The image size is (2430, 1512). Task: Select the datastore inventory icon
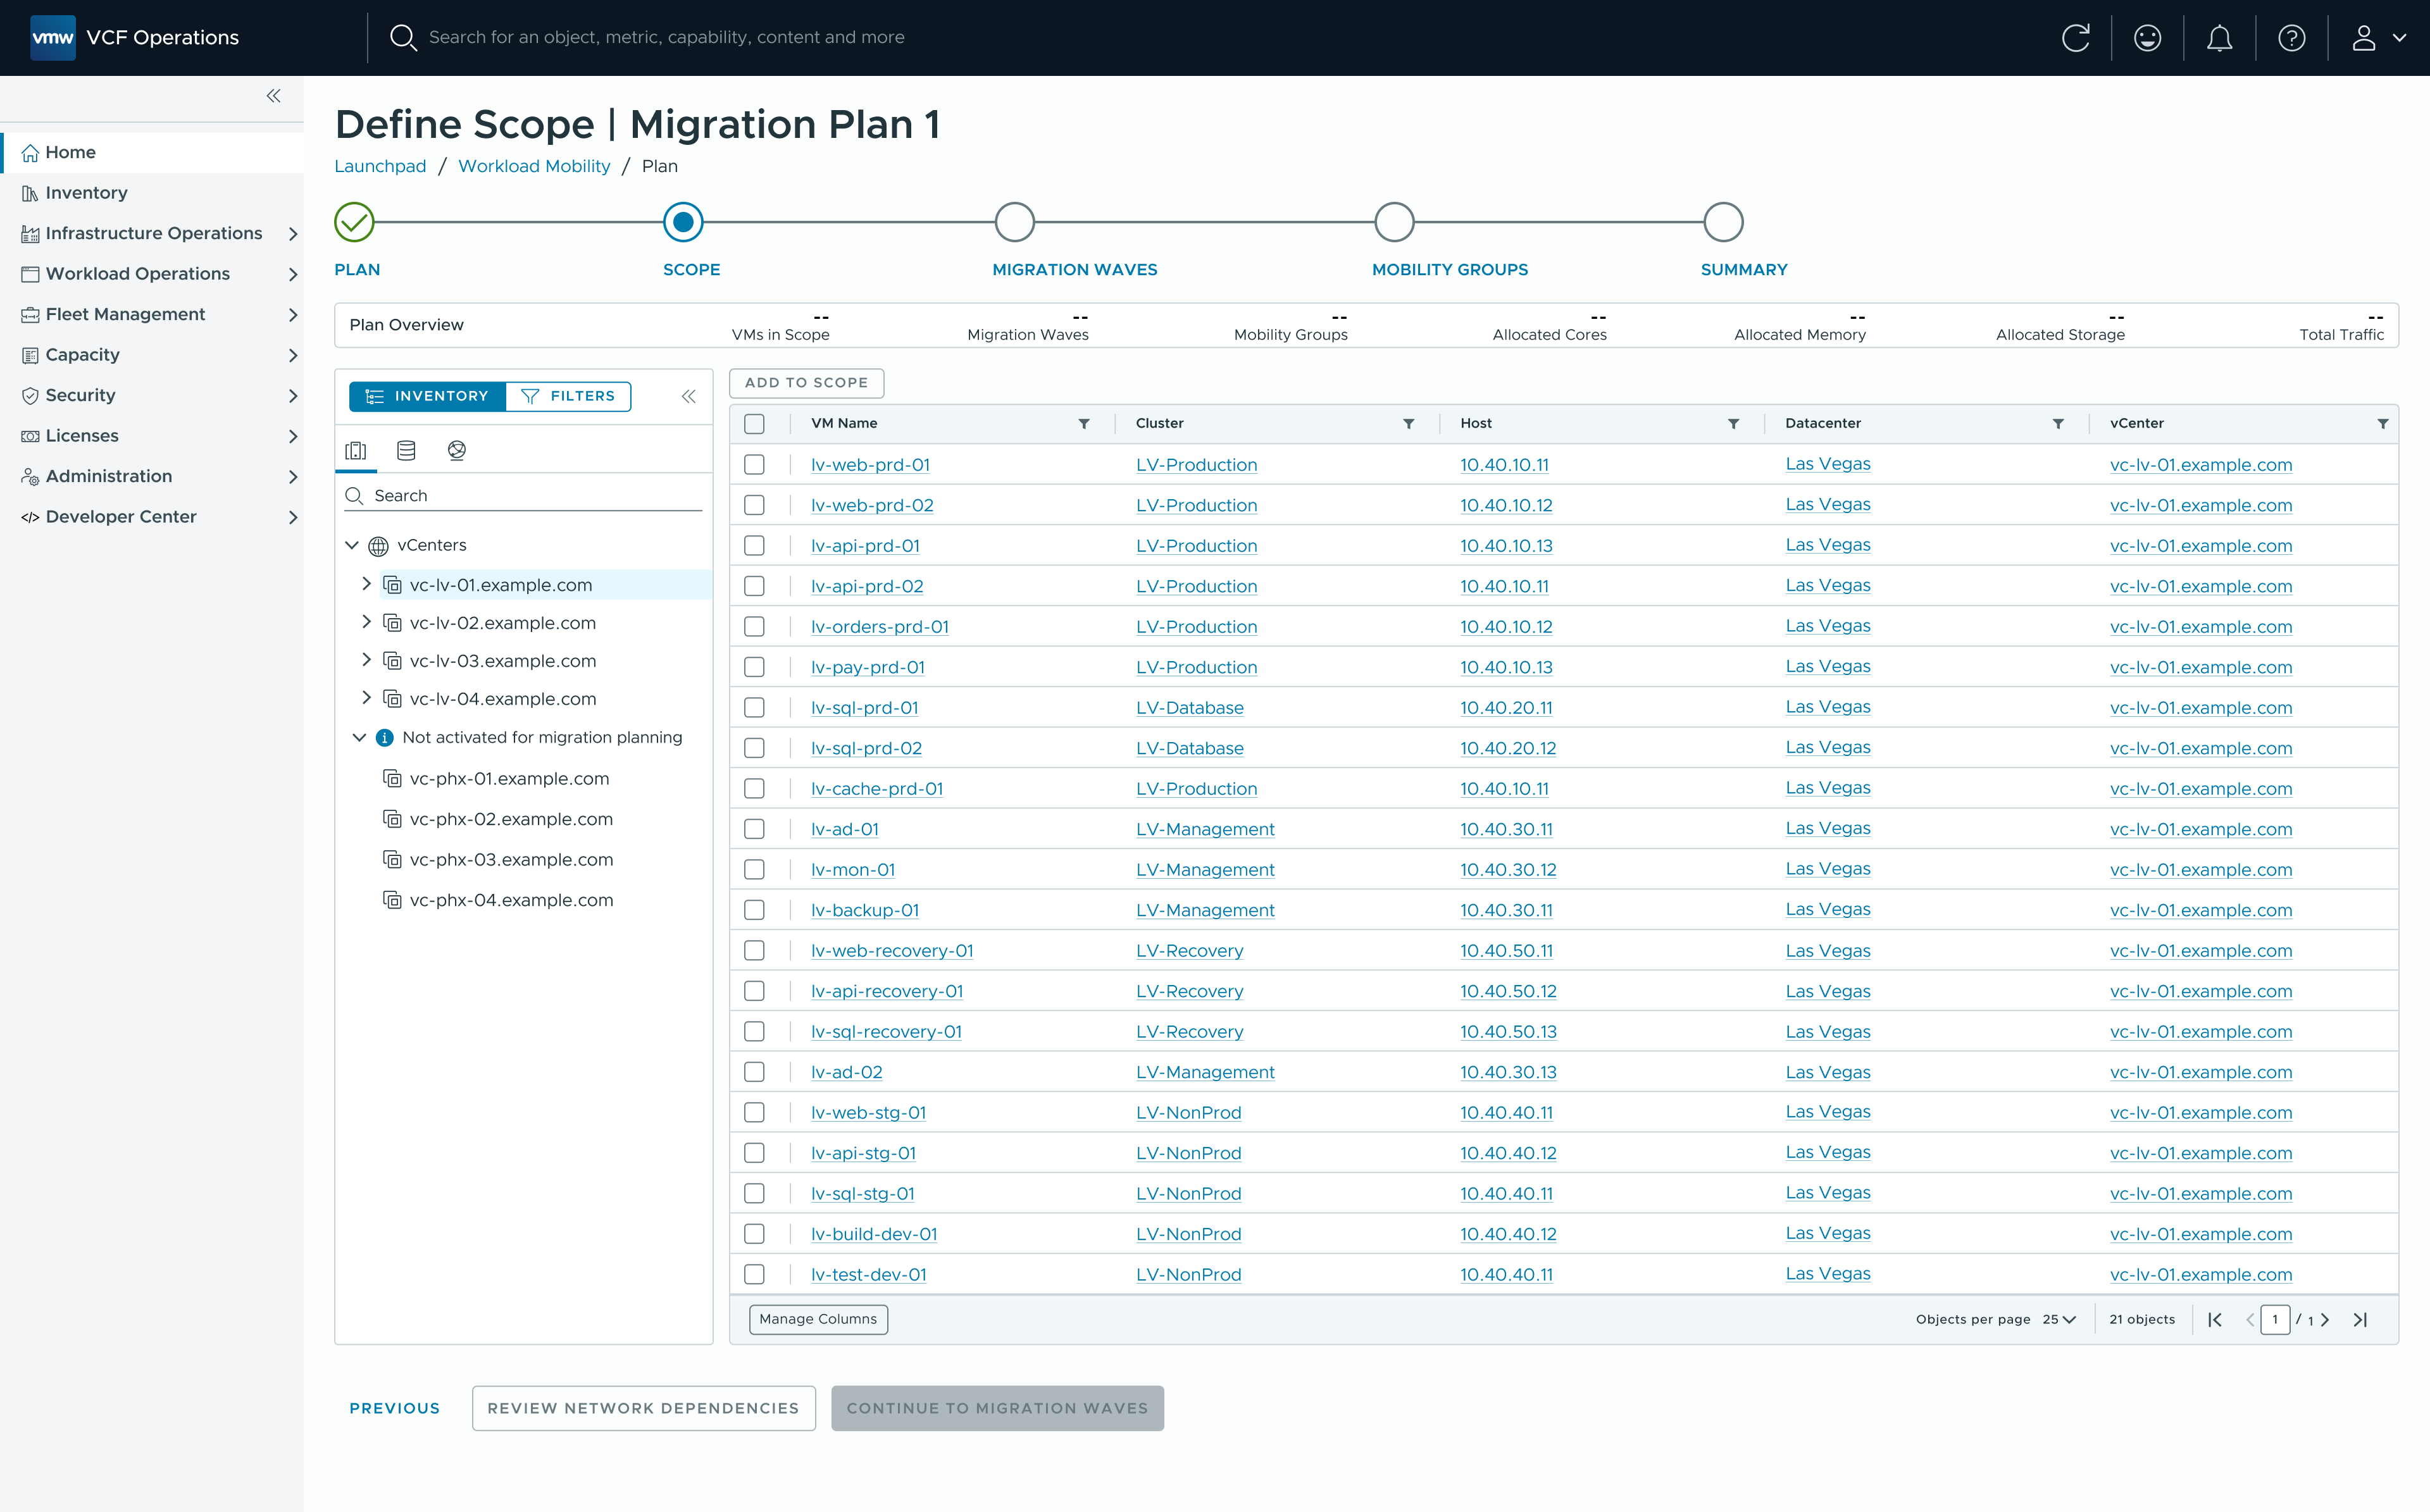point(406,451)
